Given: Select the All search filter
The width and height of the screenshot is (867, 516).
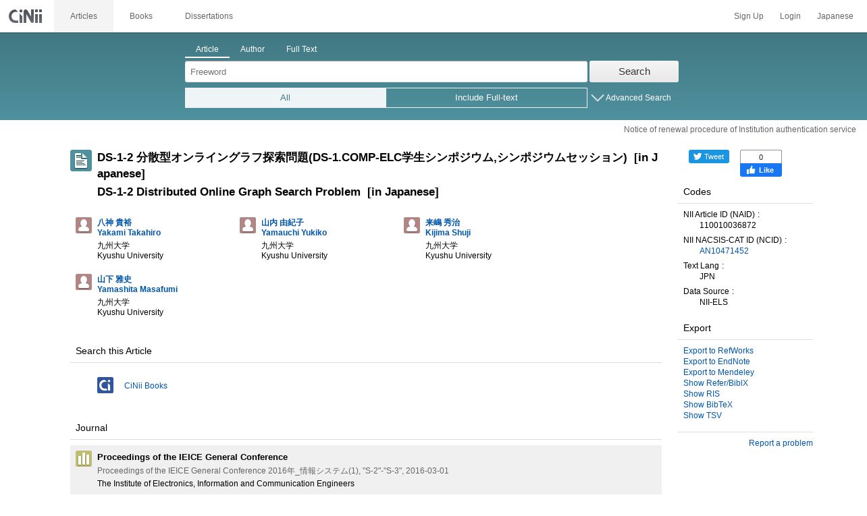Looking at the screenshot, I should coord(286,98).
